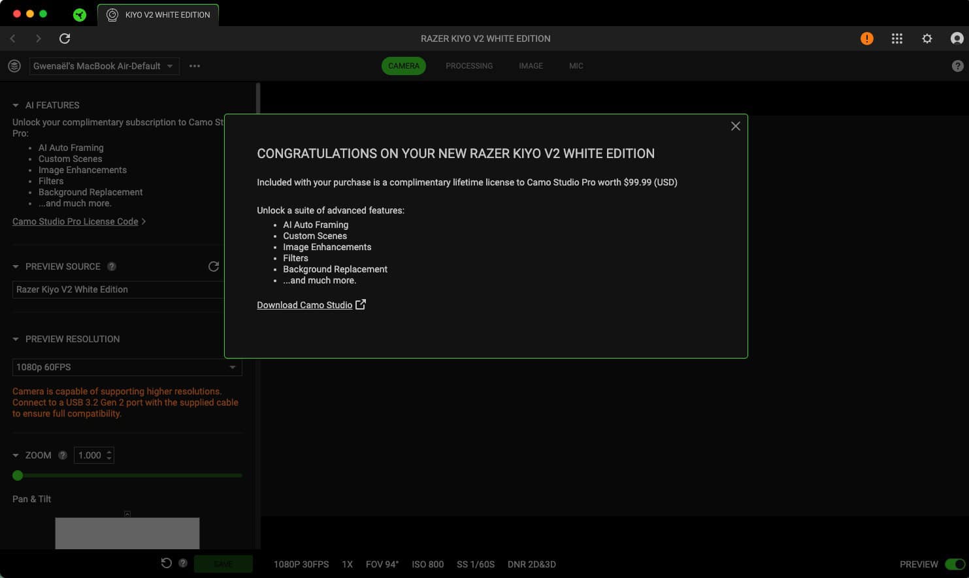
Task: Switch to the Processing tab
Action: (x=468, y=66)
